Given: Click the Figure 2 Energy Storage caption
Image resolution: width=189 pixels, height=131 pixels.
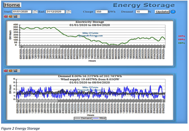Looking at the screenshot, I should click(20, 128).
